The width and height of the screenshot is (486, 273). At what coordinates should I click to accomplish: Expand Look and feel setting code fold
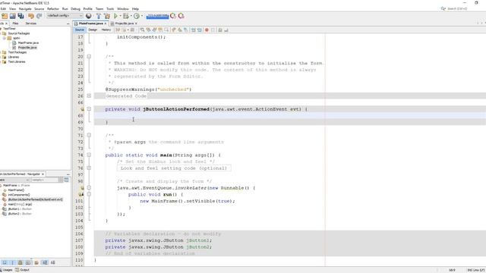coord(89,168)
